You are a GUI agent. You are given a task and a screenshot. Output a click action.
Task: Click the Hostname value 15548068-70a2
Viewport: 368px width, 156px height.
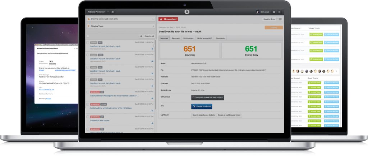click(x=206, y=77)
